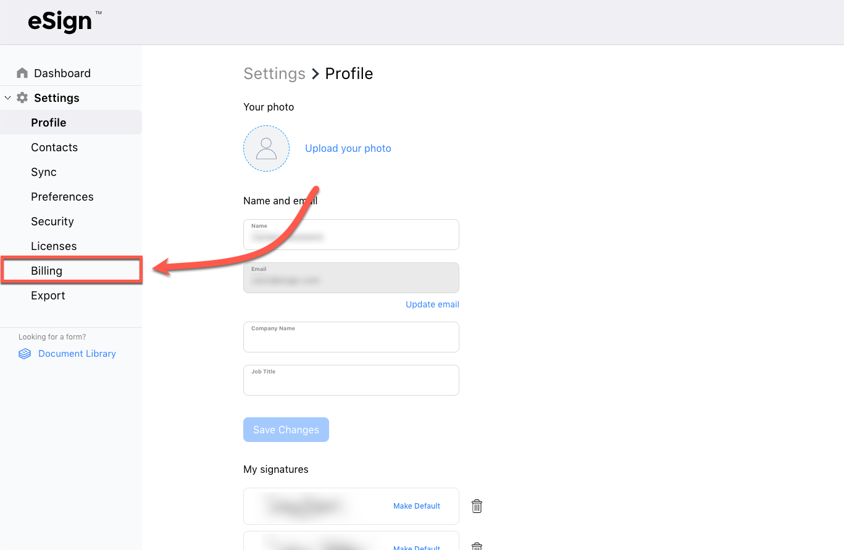The width and height of the screenshot is (844, 550).
Task: Click the profile photo placeholder avatar
Action: pos(266,149)
